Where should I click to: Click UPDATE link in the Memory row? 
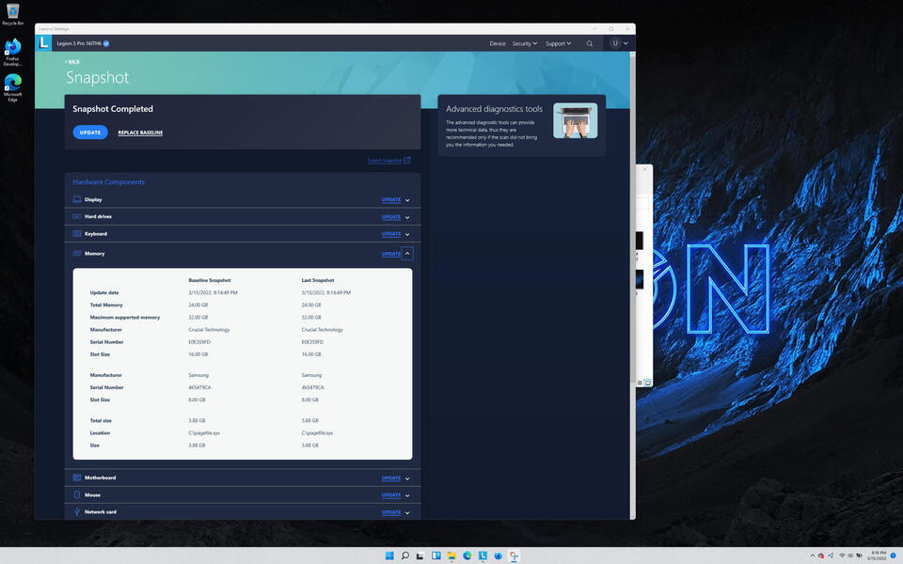391,254
